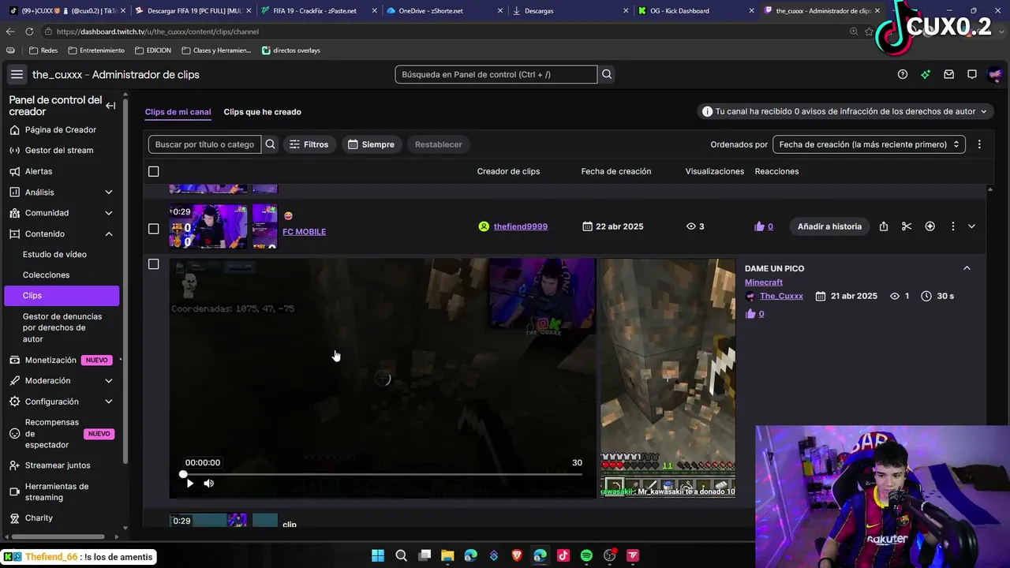Image resolution: width=1010 pixels, height=568 pixels.
Task: Check the FC MOBILE clip checkbox
Action: point(154,229)
